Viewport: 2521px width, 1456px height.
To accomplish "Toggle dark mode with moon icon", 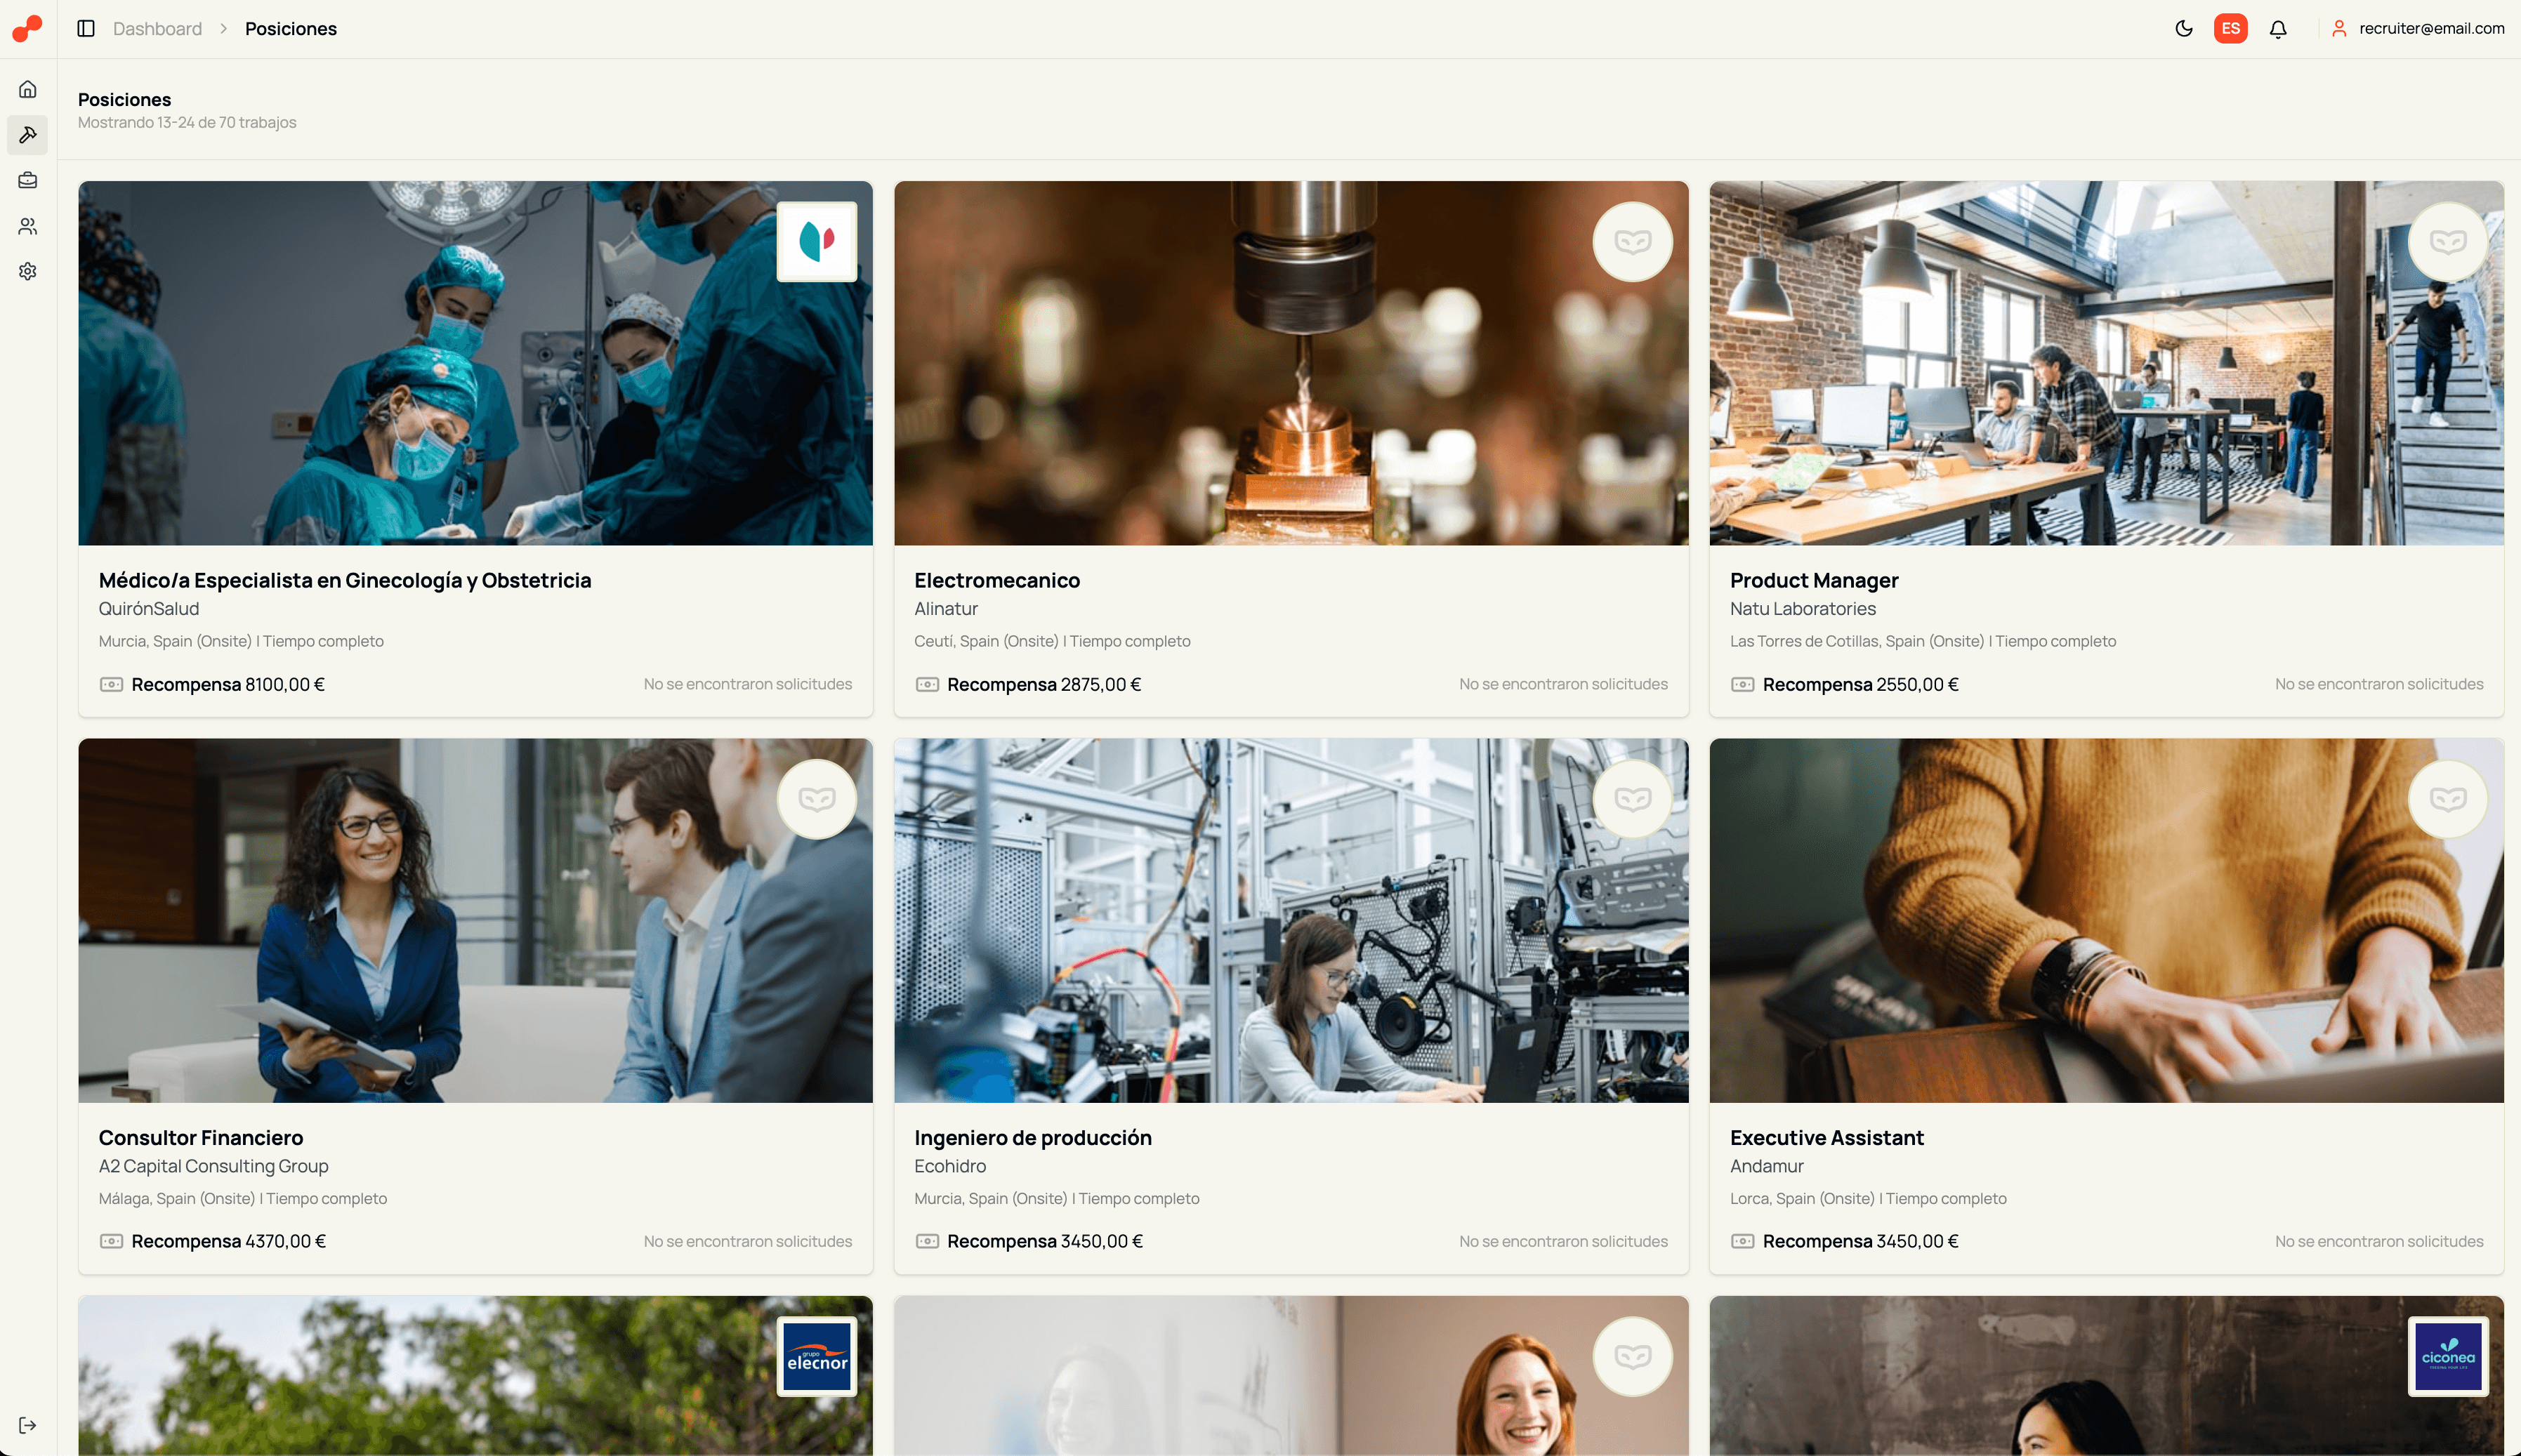I will point(2183,29).
